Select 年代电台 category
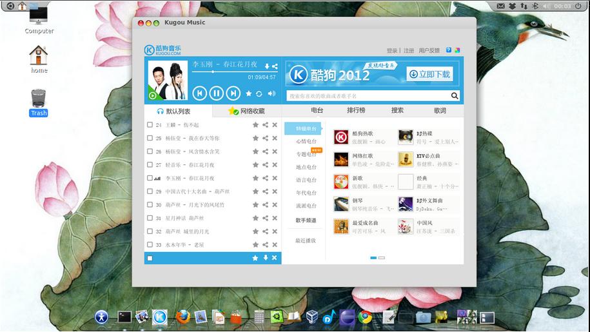 coord(306,193)
